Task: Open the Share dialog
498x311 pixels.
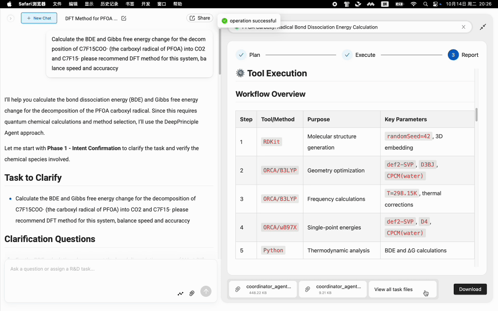Action: tap(199, 18)
